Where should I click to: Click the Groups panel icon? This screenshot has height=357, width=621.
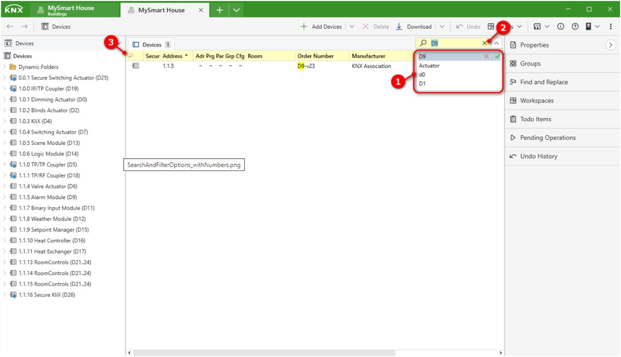point(513,64)
